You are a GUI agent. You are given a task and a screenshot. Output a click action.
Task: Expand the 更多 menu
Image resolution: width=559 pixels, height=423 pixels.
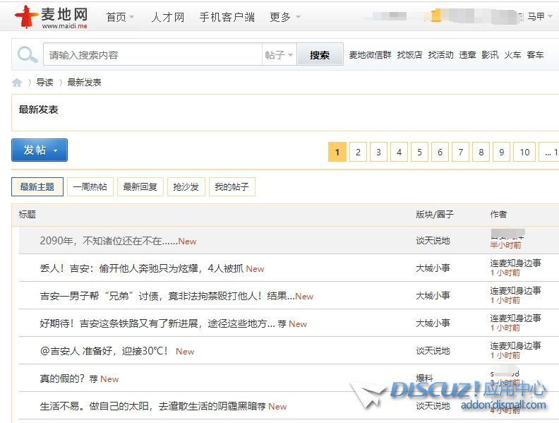(x=284, y=17)
